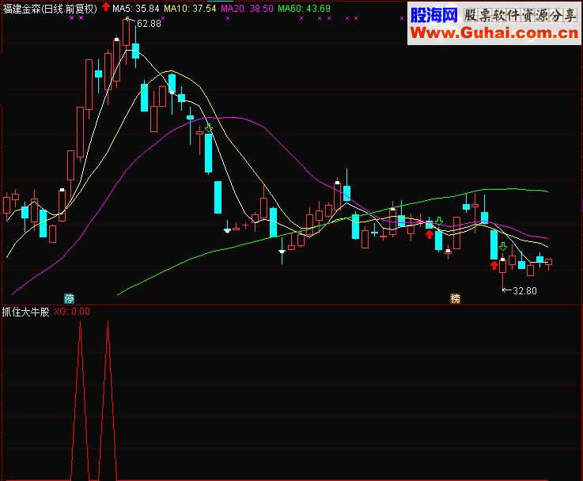Viewport: 583px width, 481px height.
Task: Click the 股海网 site logo
Action: 434,15
